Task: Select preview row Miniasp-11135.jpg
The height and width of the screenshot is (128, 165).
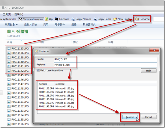Action: tap(65, 88)
